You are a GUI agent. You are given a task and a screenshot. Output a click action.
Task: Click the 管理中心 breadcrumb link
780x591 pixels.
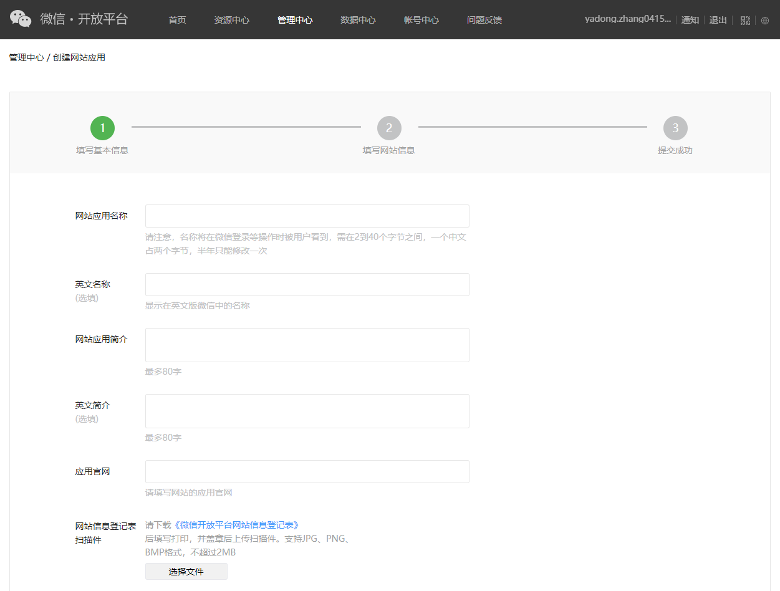[26, 57]
